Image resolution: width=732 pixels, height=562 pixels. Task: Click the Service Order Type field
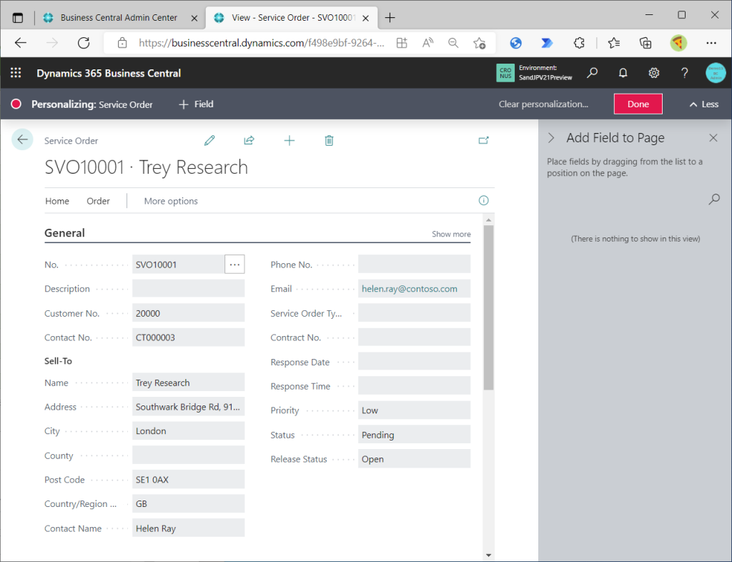tap(414, 312)
